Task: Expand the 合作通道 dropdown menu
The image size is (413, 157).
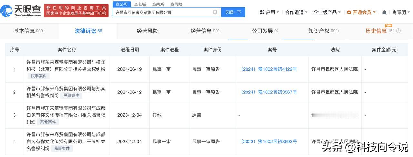Action: pyautogui.click(x=297, y=12)
